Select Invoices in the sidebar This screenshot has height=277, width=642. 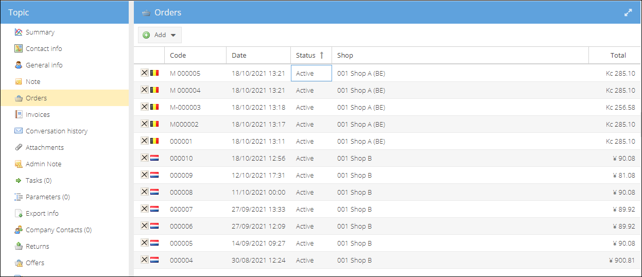point(38,114)
